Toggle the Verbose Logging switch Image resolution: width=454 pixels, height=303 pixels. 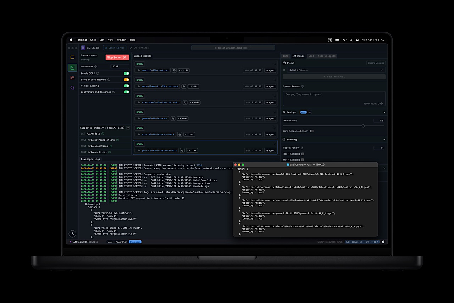[126, 86]
